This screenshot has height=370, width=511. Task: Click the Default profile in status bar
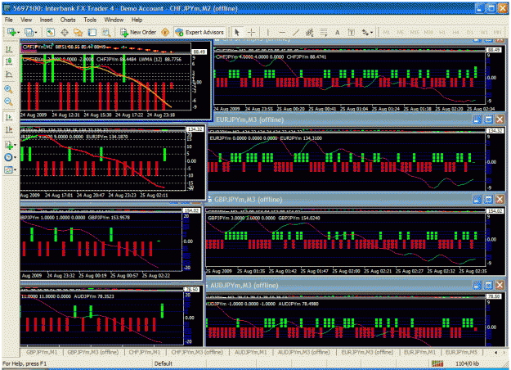(164, 363)
